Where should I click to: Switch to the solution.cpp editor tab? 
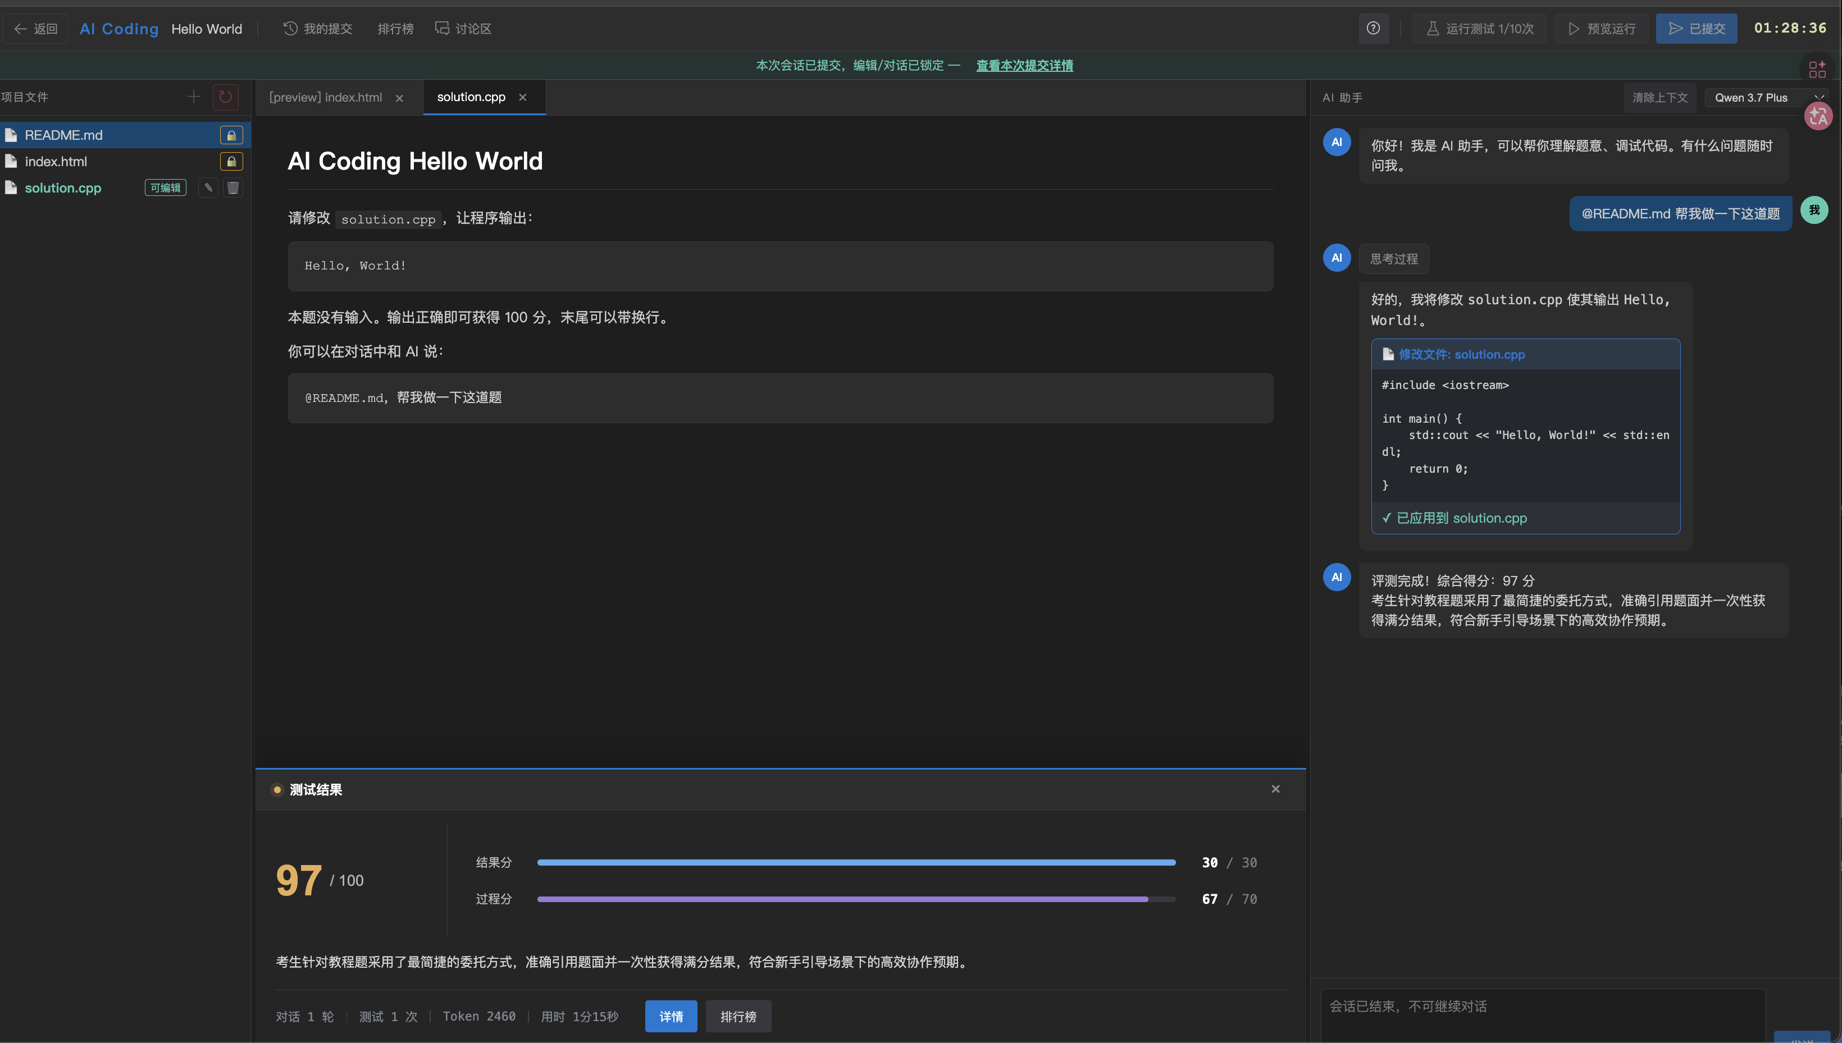[x=471, y=97]
